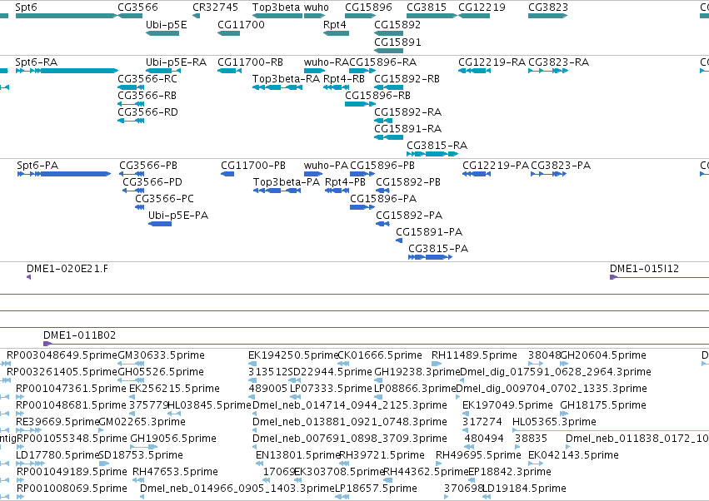Image resolution: width=709 pixels, height=501 pixels.
Task: Select the CG3566-RD transcript
Action: pyautogui.click(x=131, y=121)
